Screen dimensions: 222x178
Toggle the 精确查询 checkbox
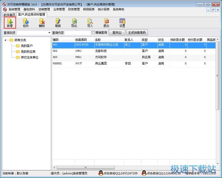click(x=93, y=33)
